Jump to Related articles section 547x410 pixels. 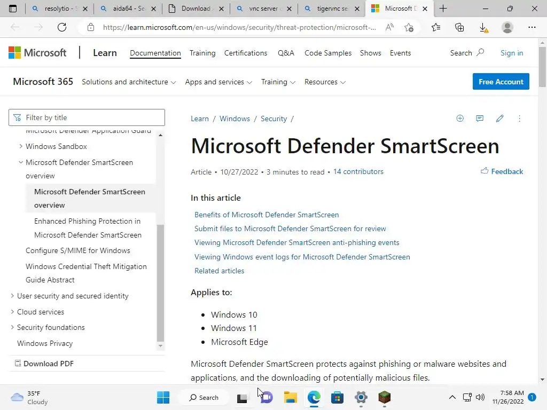click(219, 271)
